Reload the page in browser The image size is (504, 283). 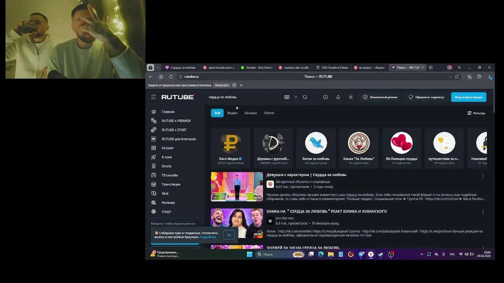pyautogui.click(x=171, y=77)
